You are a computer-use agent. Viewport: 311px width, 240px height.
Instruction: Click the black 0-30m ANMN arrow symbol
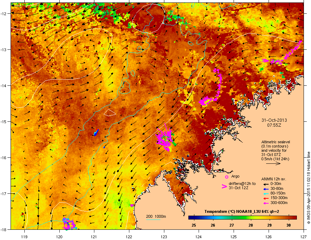coord(265,184)
